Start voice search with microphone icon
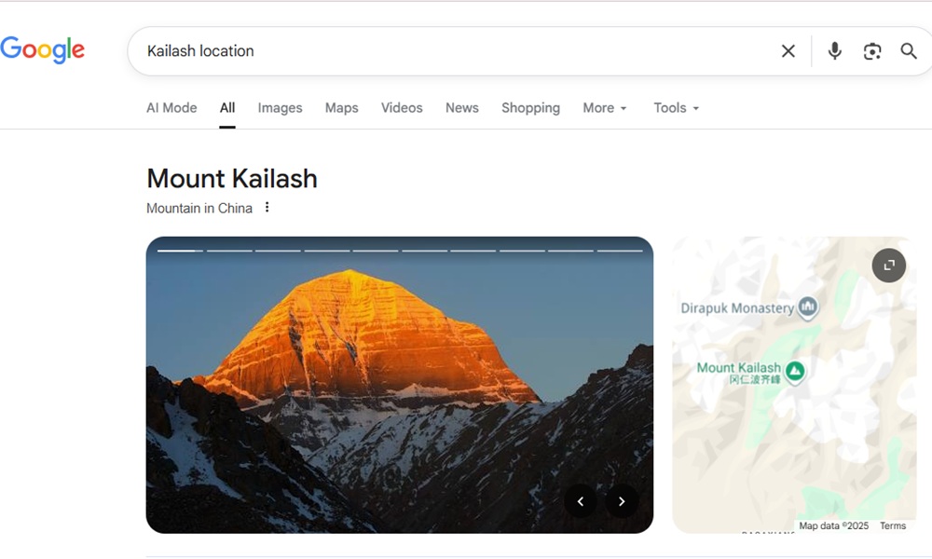932x559 pixels. coord(834,51)
